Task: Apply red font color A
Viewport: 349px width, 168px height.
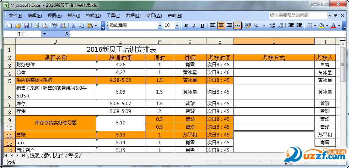Action: tap(333, 26)
